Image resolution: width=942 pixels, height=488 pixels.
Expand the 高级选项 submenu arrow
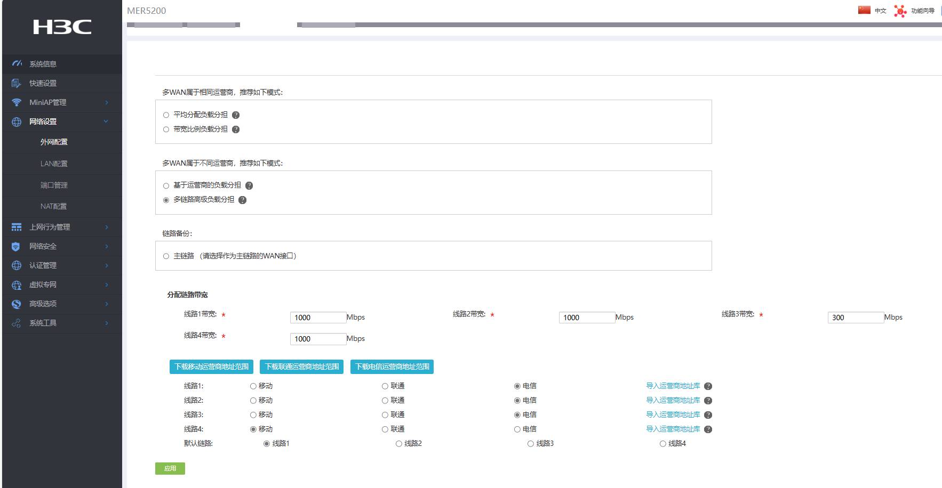[x=107, y=304]
